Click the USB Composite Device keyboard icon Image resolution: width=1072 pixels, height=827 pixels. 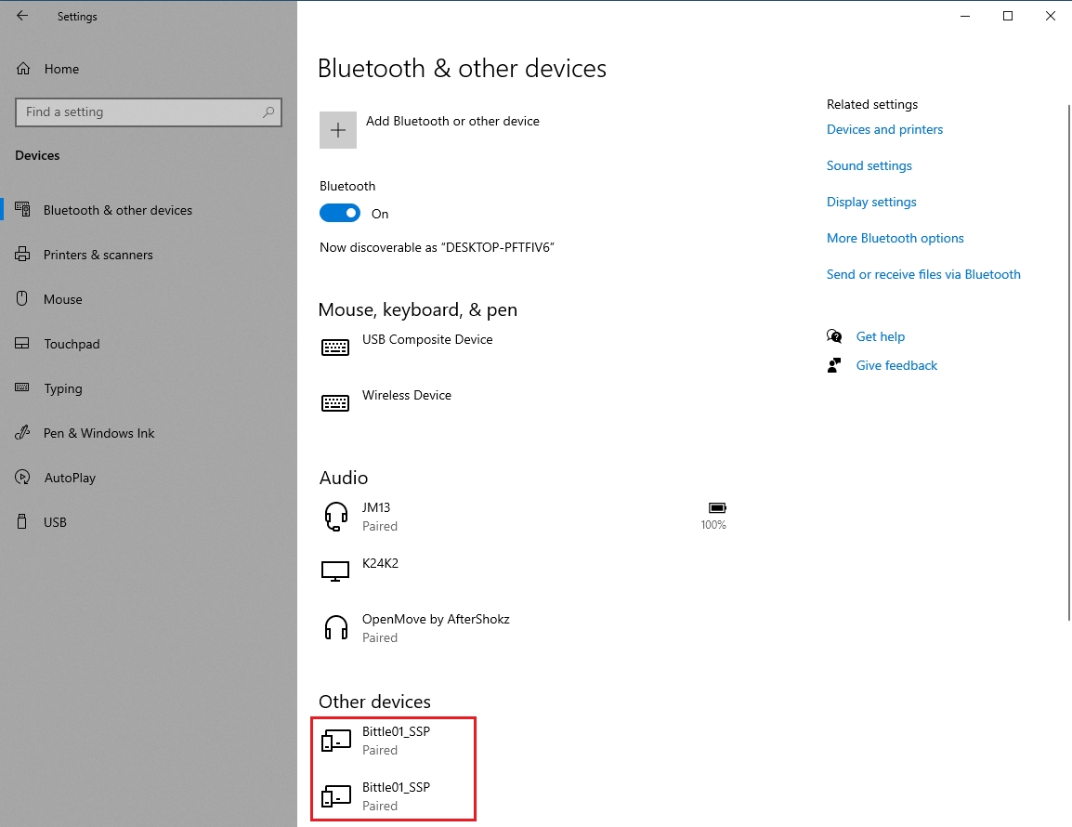coord(335,348)
